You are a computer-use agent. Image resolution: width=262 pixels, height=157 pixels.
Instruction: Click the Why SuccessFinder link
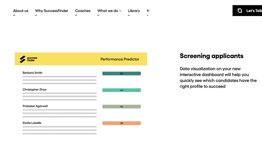coord(51,11)
